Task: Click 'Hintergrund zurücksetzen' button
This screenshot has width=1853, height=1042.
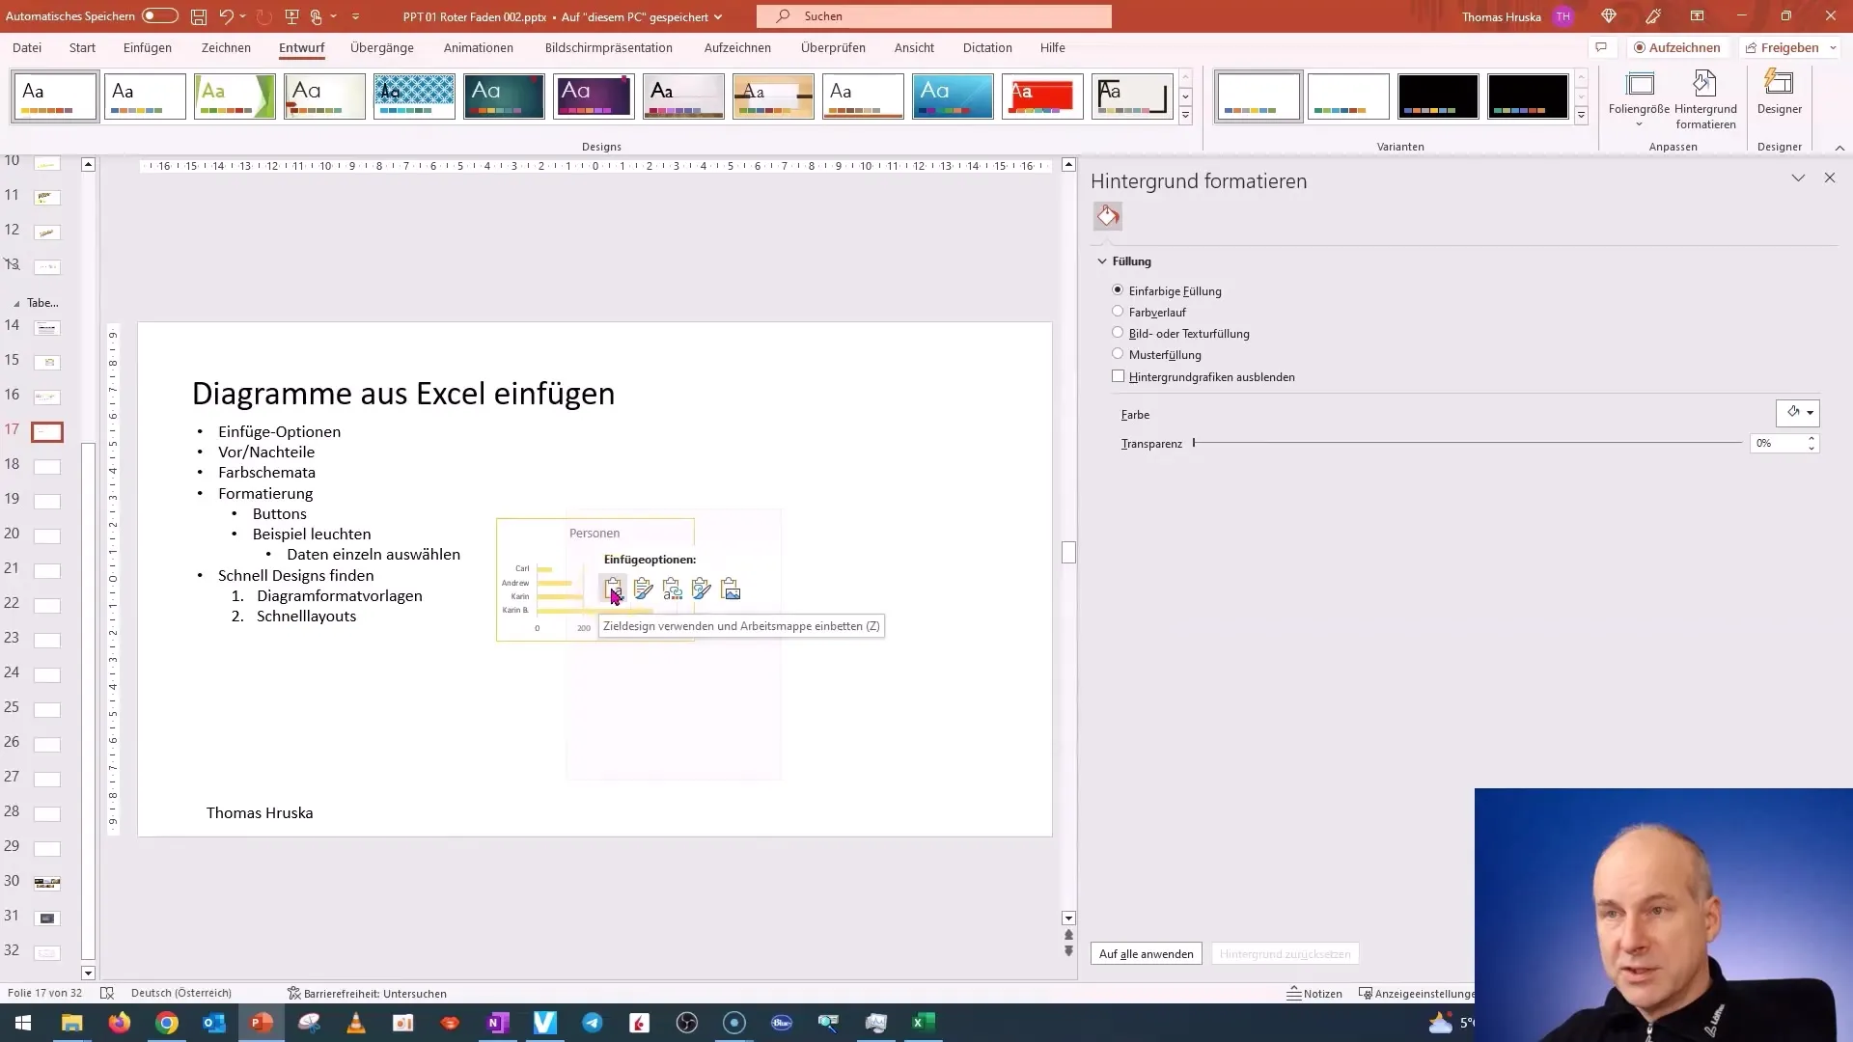Action: [x=1286, y=953]
